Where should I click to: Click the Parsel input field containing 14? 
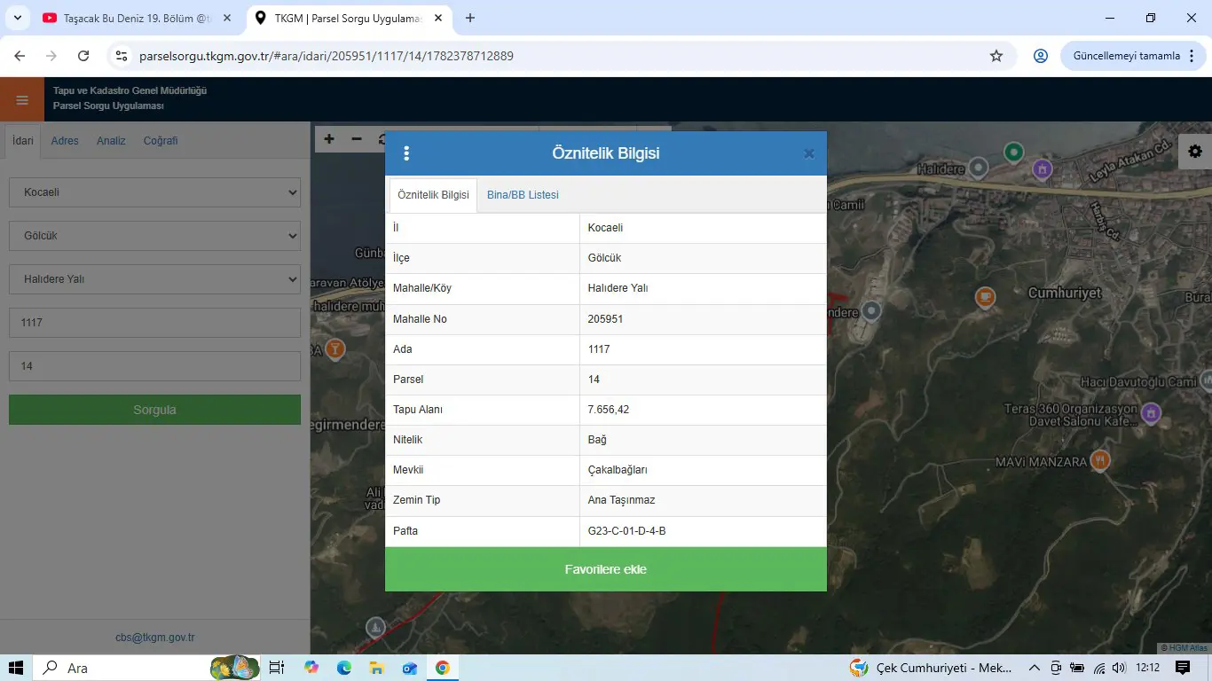click(154, 366)
